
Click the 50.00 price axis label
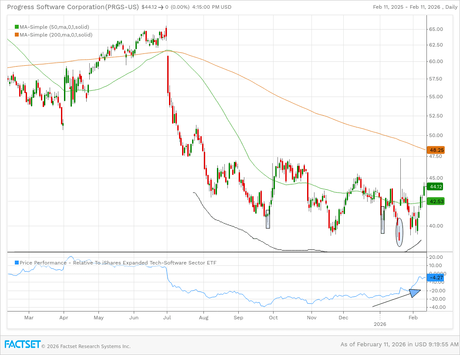pyautogui.click(x=436, y=135)
